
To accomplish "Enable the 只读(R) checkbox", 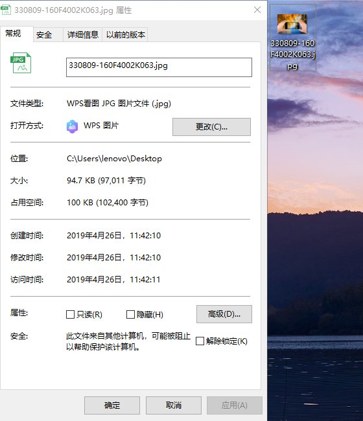I will tap(71, 314).
